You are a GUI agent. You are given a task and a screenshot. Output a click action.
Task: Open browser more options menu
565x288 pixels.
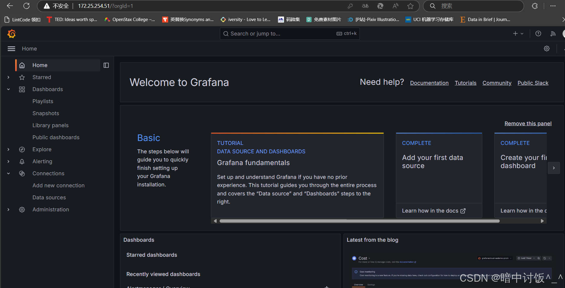pyautogui.click(x=553, y=6)
